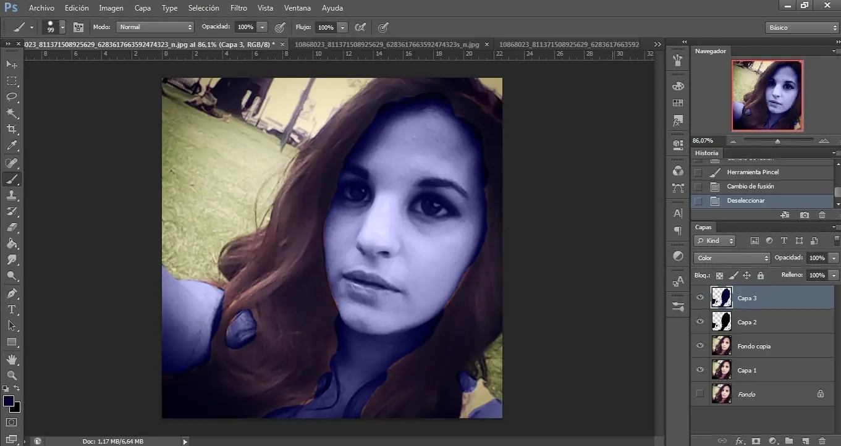
Task: Delete layer with Layers panel trash icon
Action: (x=822, y=440)
